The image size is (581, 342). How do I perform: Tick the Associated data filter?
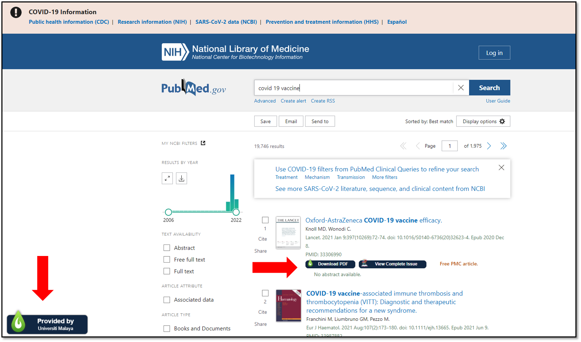(x=167, y=300)
